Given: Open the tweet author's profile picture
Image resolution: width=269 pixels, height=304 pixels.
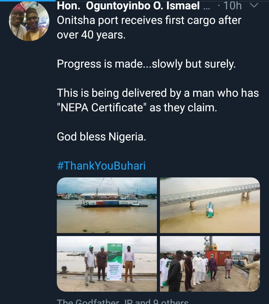Looking at the screenshot, I should (x=29, y=21).
